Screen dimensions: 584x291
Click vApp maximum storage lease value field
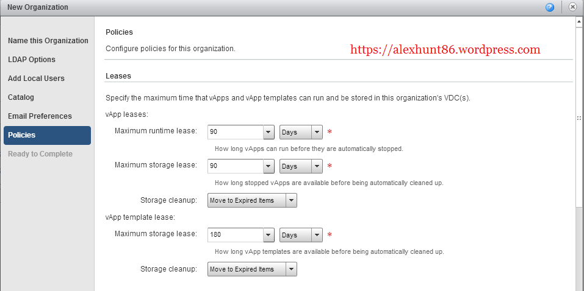click(x=236, y=166)
